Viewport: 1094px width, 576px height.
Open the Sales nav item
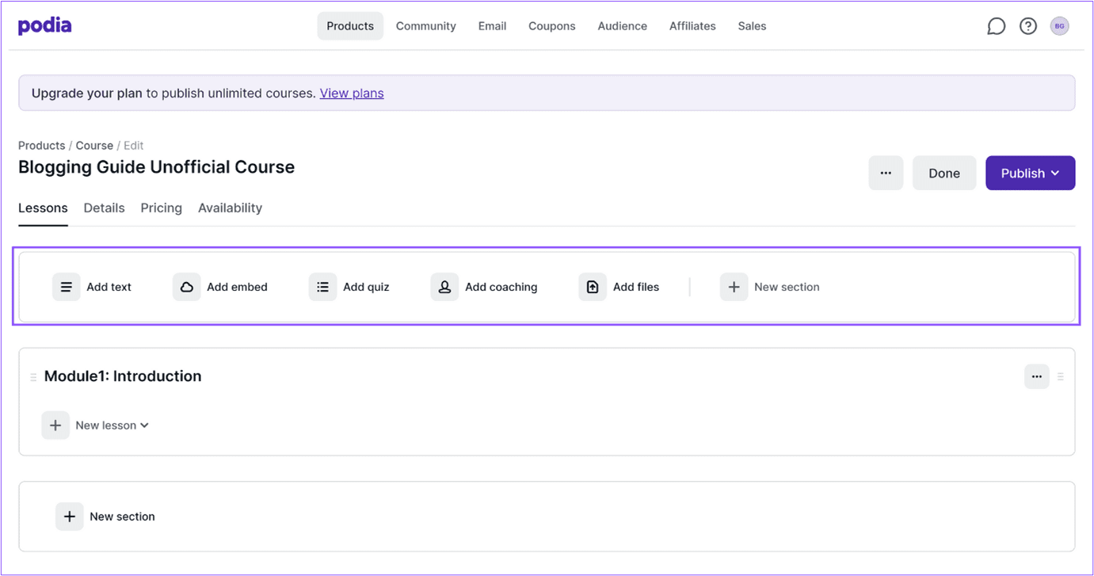point(752,26)
